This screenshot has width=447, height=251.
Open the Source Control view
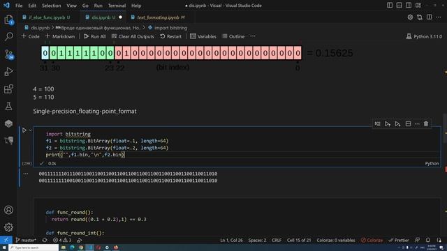pyautogui.click(x=8, y=54)
